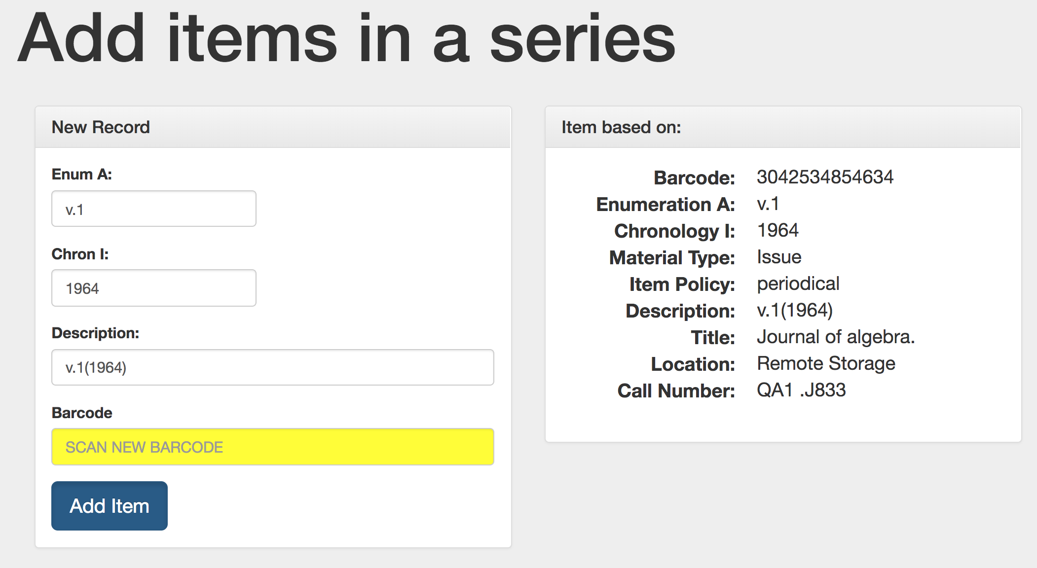Click the Remote Storage location value
The width and height of the screenshot is (1037, 568).
(x=826, y=363)
